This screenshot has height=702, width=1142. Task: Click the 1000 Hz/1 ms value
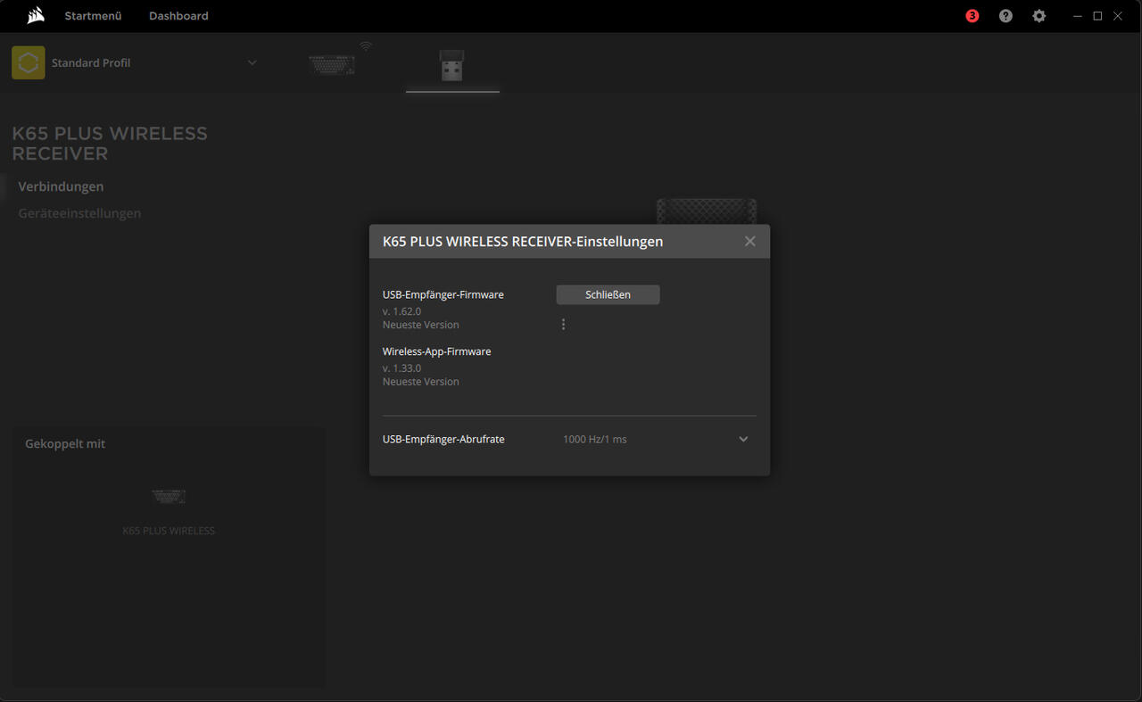click(x=594, y=439)
